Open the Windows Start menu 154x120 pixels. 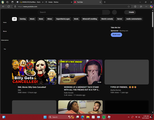click(x=45, y=117)
